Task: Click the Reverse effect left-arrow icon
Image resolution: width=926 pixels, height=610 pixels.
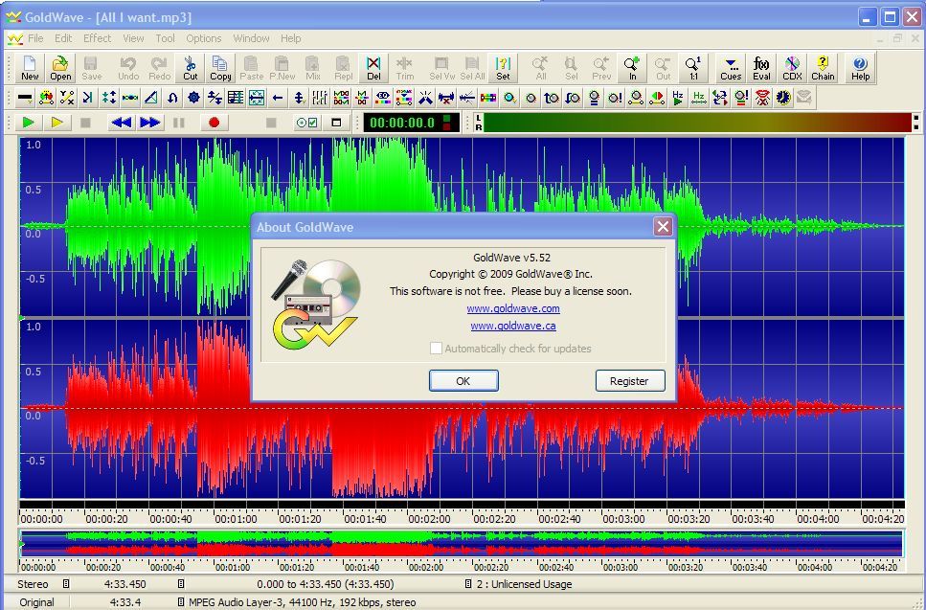Action: point(278,98)
